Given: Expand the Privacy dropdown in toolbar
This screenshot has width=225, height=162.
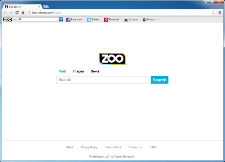Looking at the screenshot, I should pos(150,20).
